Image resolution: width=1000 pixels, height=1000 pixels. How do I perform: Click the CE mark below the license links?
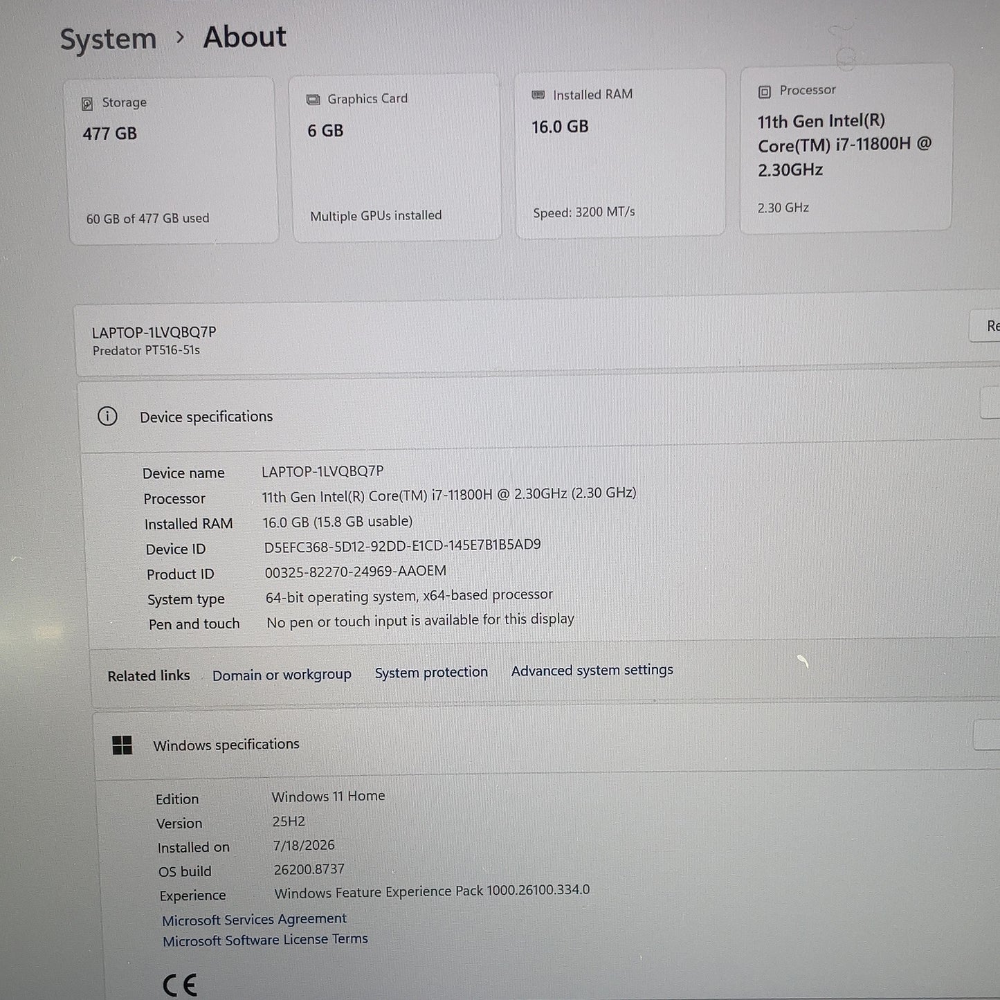point(180,985)
